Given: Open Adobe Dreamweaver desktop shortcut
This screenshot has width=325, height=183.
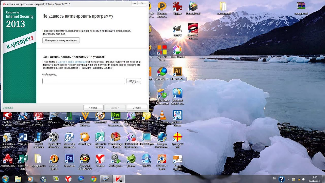Looking at the screenshot, I should [x=116, y=119].
